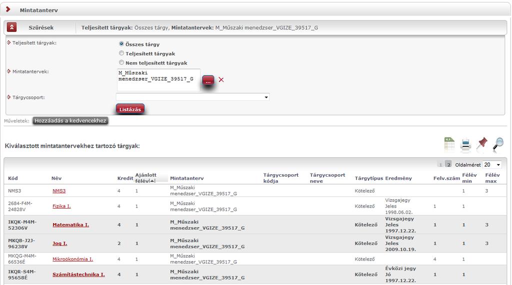Image resolution: width=512 pixels, height=285 pixels.
Task: Sort by 'Ajánlott félév' column header
Action: point(145,178)
